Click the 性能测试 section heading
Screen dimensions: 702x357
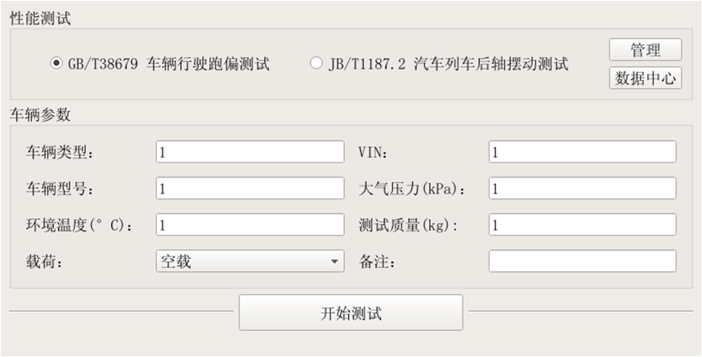[x=40, y=18]
